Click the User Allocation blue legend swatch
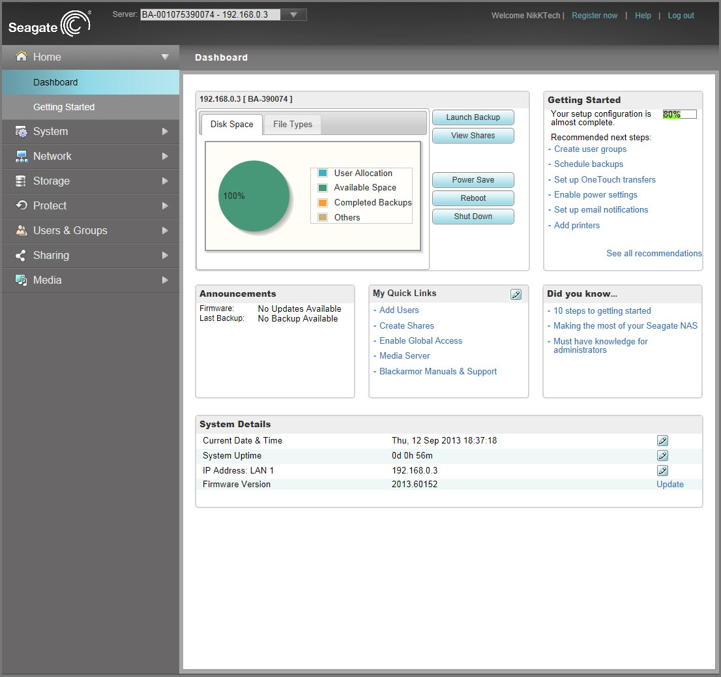 [x=323, y=173]
